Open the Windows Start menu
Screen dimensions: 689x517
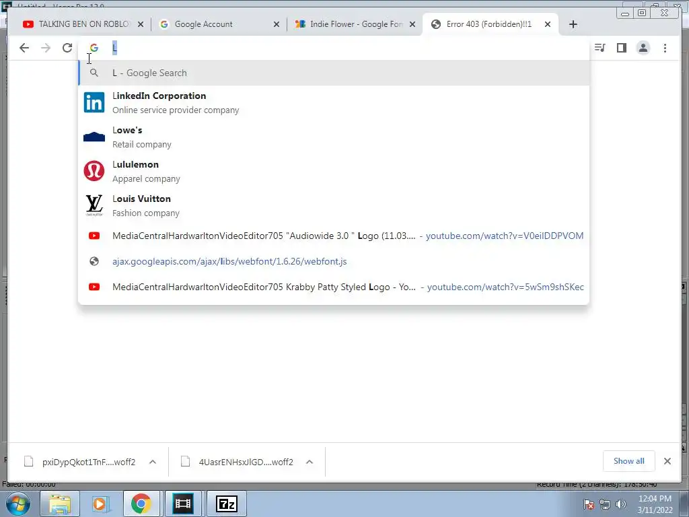tap(17, 504)
